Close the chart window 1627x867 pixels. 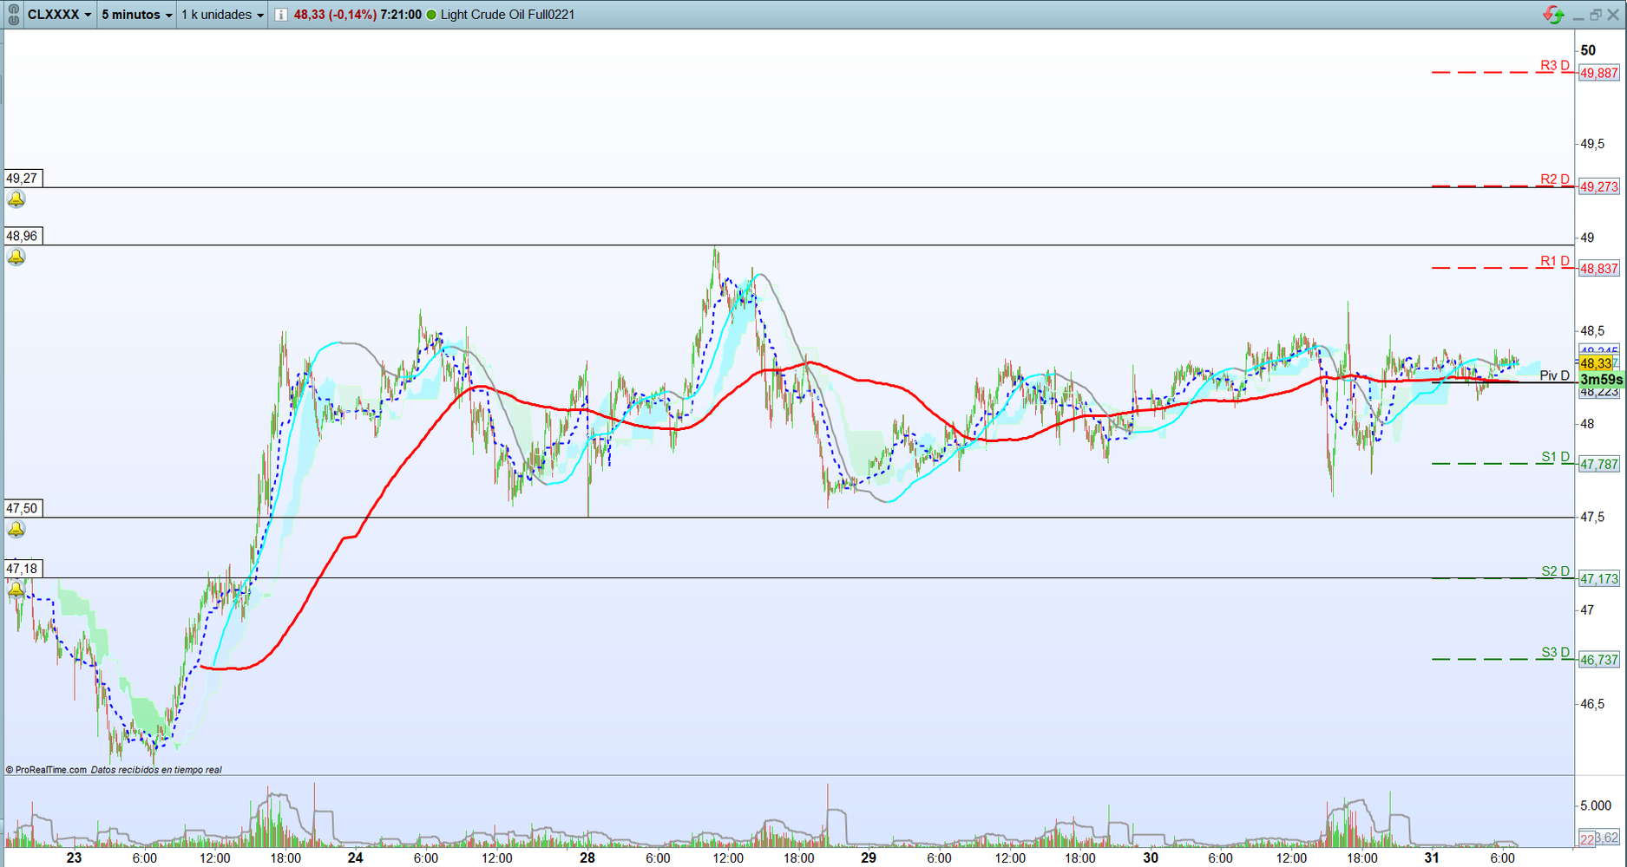click(1613, 15)
